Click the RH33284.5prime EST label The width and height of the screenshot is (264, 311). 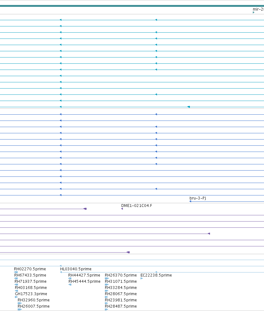point(121,288)
